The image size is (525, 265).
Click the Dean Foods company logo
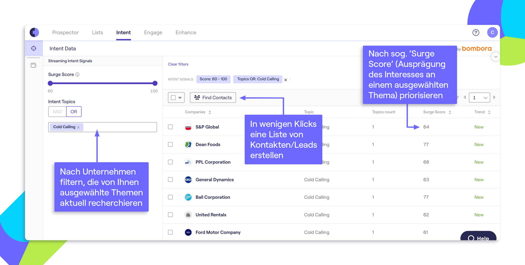[x=188, y=145]
